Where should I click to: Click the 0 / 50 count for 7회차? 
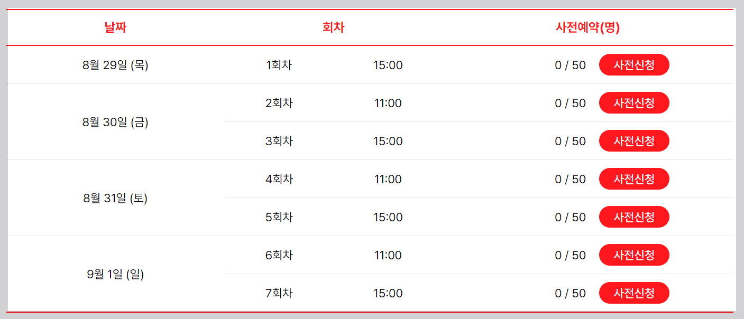570,293
